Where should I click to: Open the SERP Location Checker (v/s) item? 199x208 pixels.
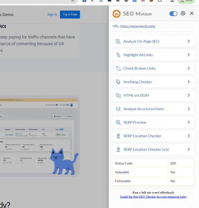[x=154, y=149]
